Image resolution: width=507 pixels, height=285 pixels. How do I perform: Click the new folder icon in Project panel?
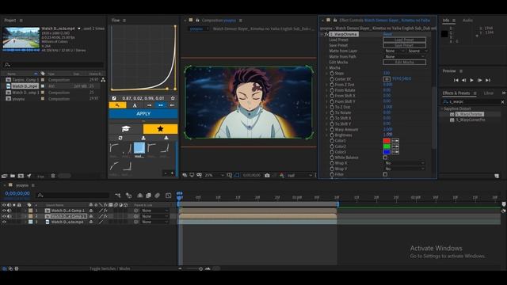tap(13, 176)
